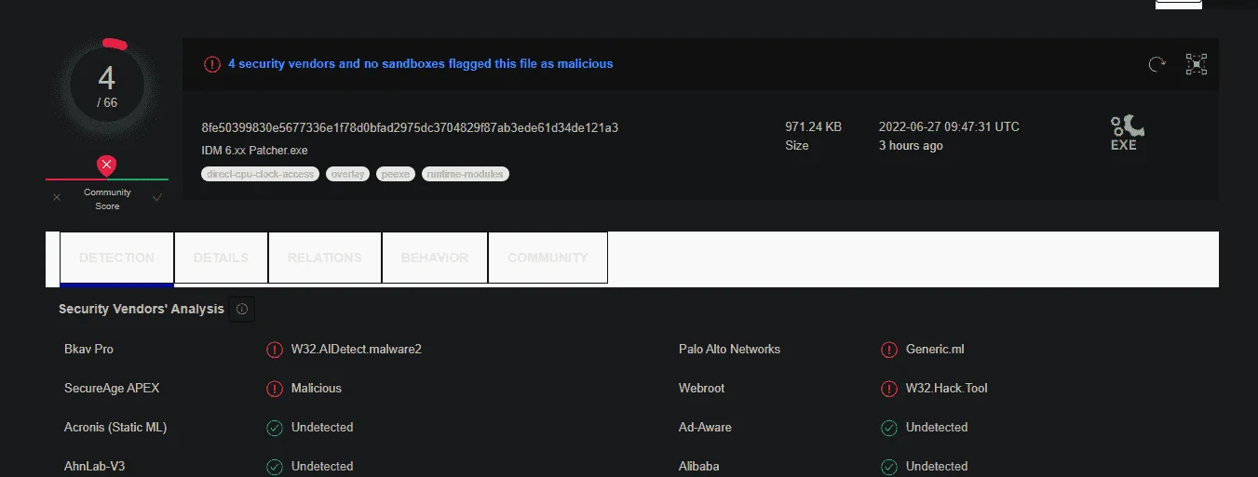Switch to the Detection tab
1258x477 pixels.
116,258
